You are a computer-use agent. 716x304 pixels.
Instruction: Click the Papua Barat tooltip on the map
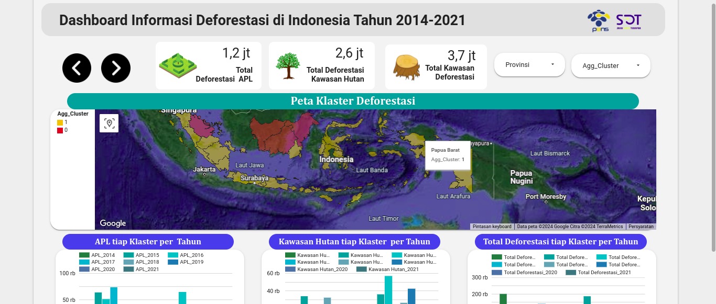pos(448,154)
